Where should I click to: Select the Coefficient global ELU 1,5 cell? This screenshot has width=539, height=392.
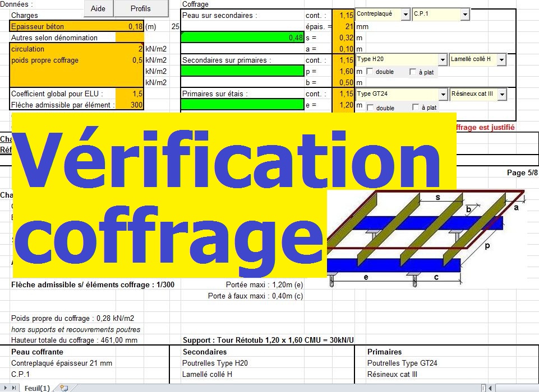click(x=130, y=94)
